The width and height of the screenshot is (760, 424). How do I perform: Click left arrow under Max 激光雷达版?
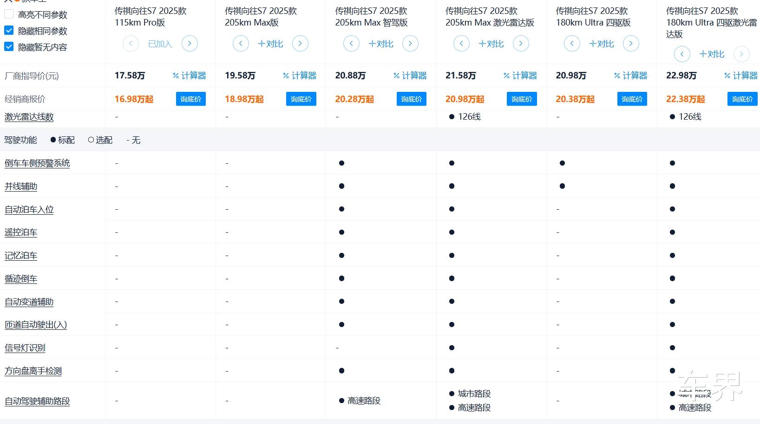click(x=461, y=44)
